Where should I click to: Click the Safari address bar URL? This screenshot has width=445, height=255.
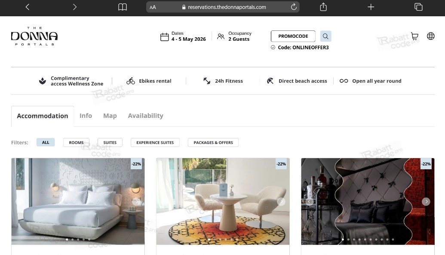pyautogui.click(x=227, y=7)
